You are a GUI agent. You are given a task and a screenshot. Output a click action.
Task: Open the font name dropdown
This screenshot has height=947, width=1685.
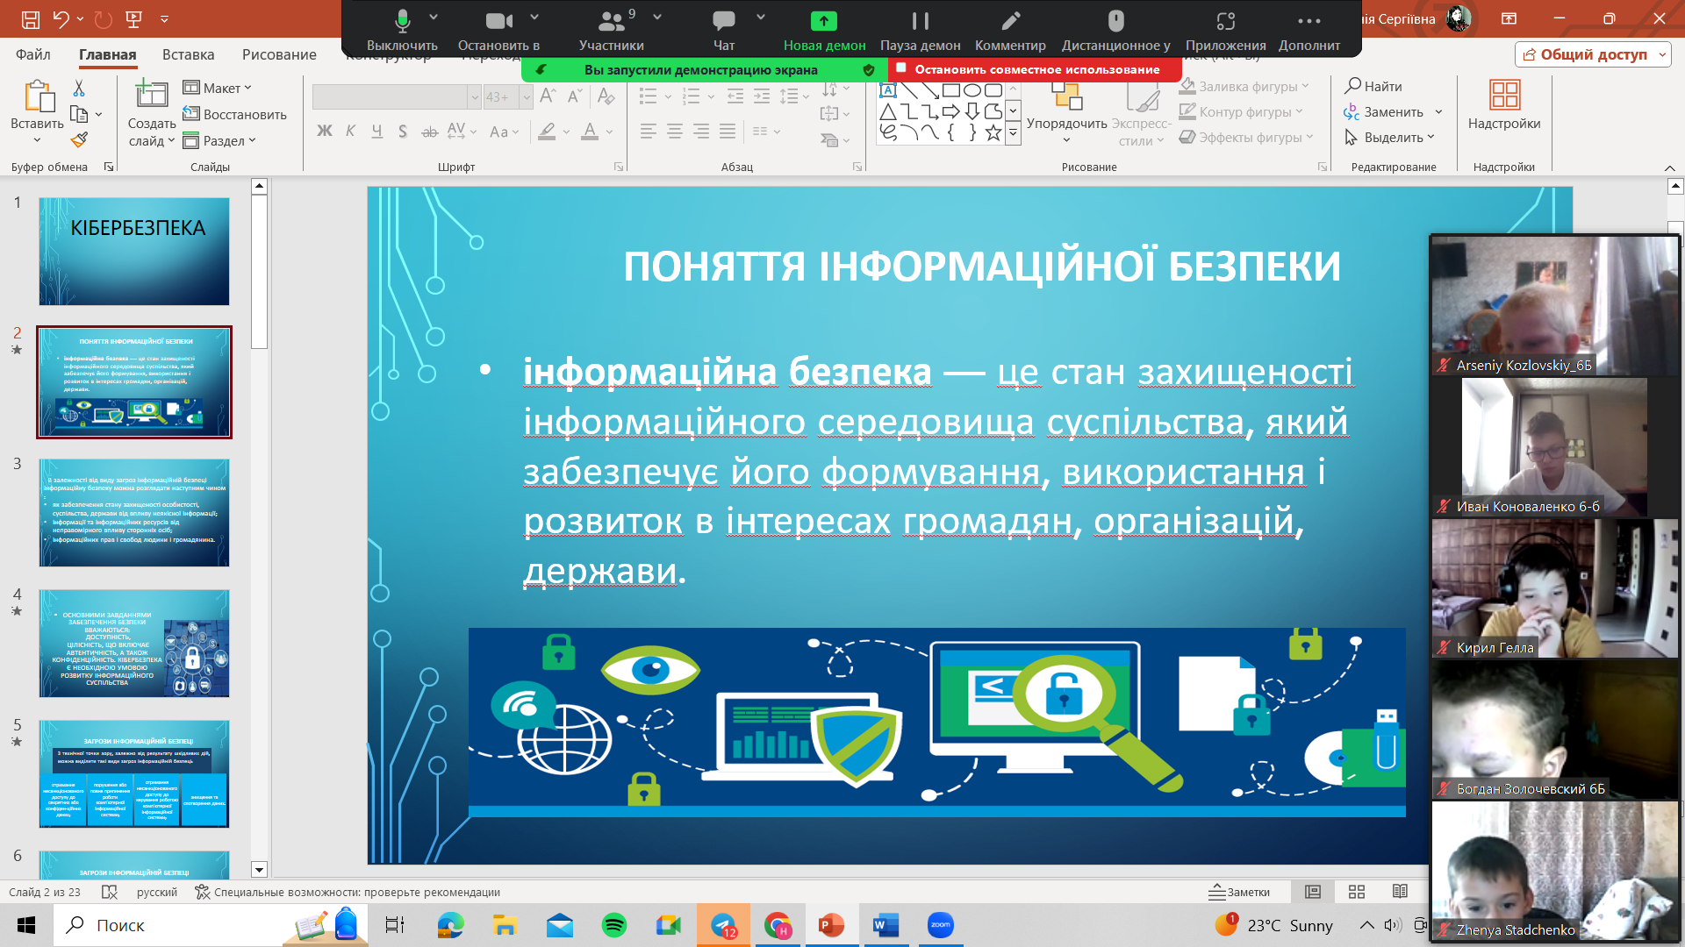(474, 97)
